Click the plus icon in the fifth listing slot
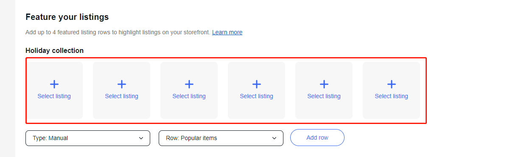Viewport: 510px width, 157px height. click(x=324, y=84)
